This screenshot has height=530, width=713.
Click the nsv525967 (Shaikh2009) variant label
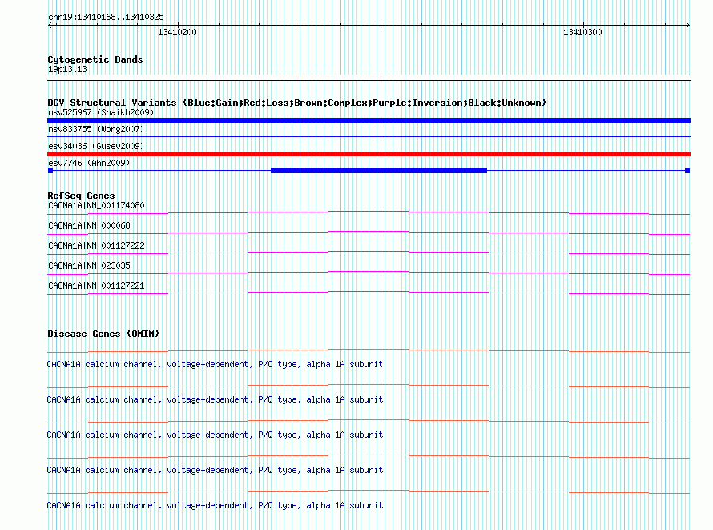point(101,112)
